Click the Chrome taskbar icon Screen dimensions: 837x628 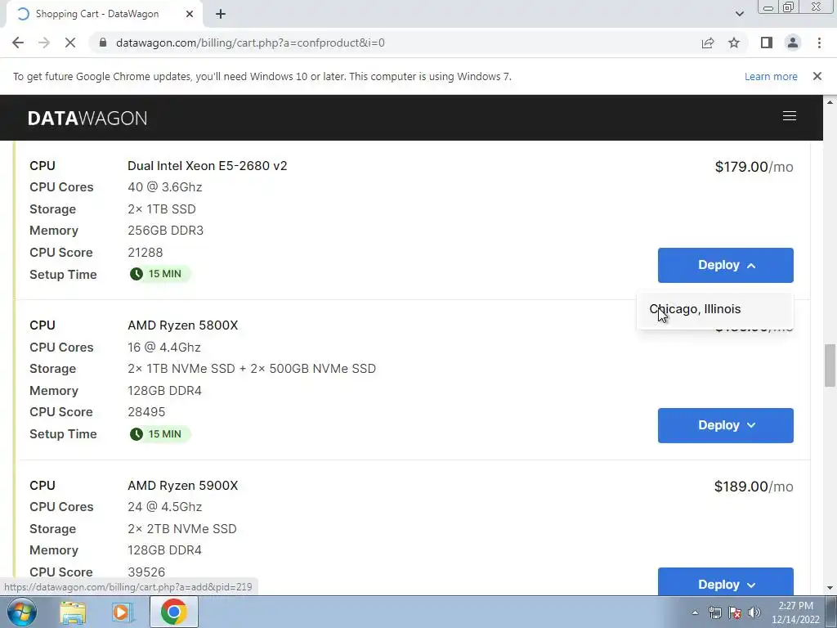pyautogui.click(x=174, y=612)
